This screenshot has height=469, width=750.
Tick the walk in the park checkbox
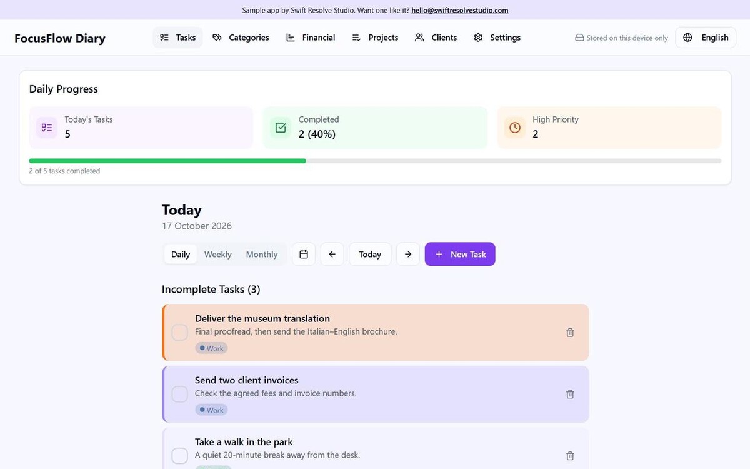[180, 456]
